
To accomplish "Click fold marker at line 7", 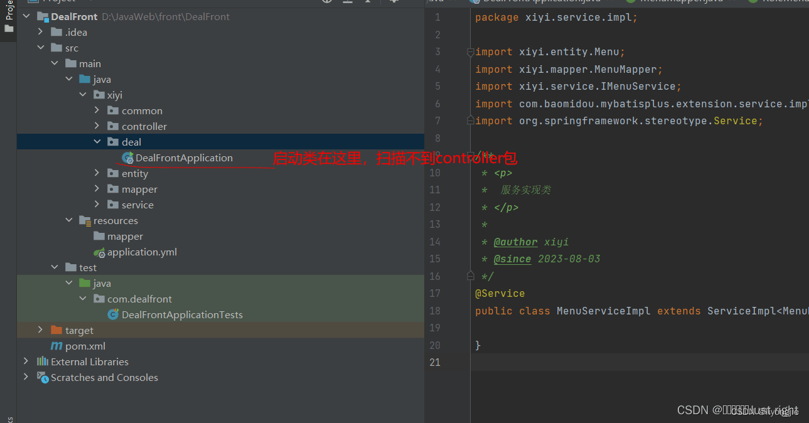I will pos(470,119).
